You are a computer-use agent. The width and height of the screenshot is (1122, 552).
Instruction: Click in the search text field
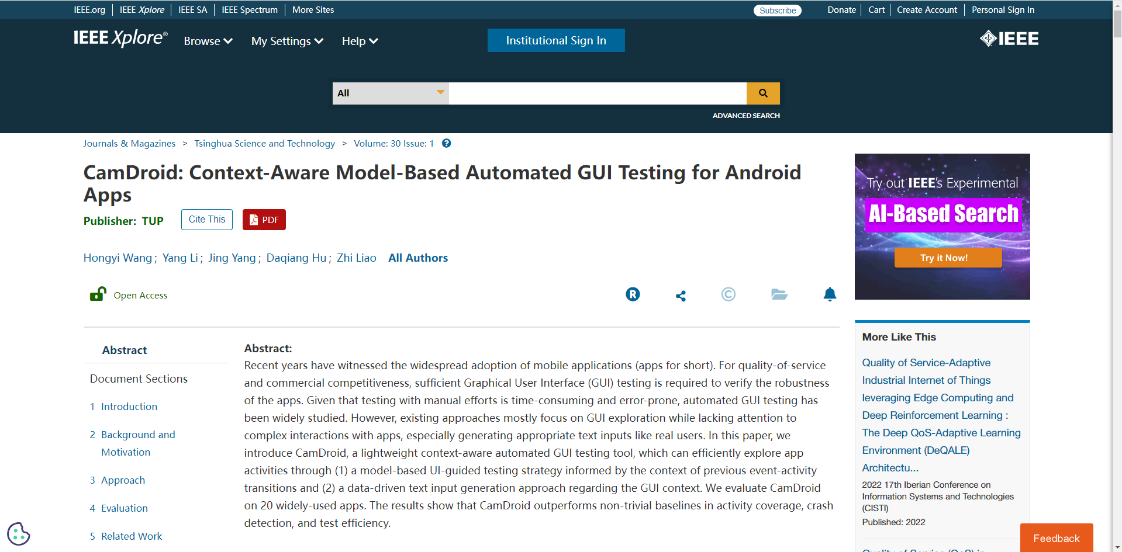597,93
